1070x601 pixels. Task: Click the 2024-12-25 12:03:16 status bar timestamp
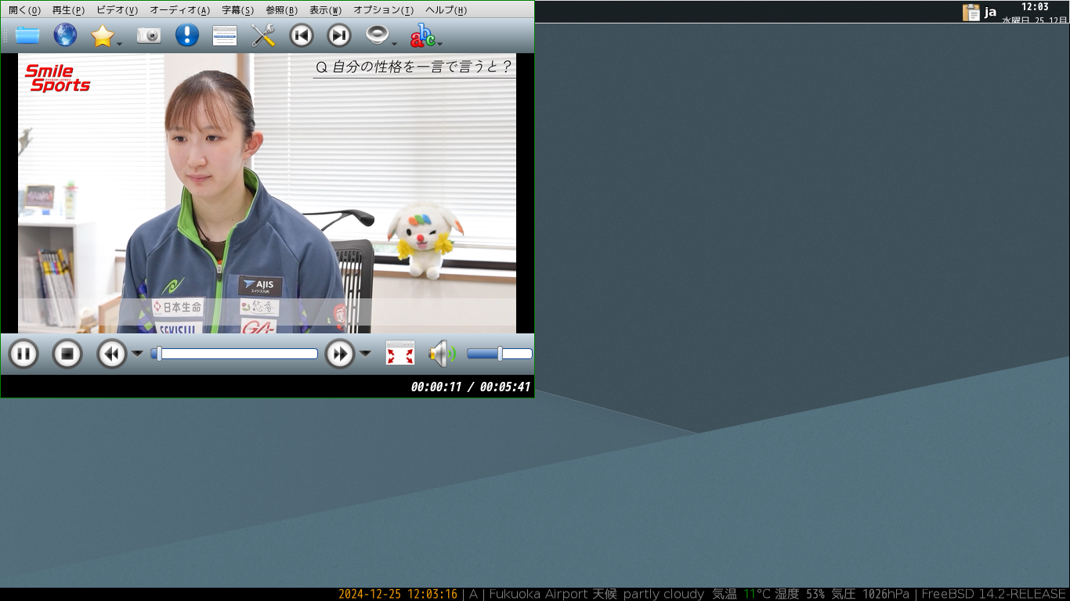coord(398,594)
